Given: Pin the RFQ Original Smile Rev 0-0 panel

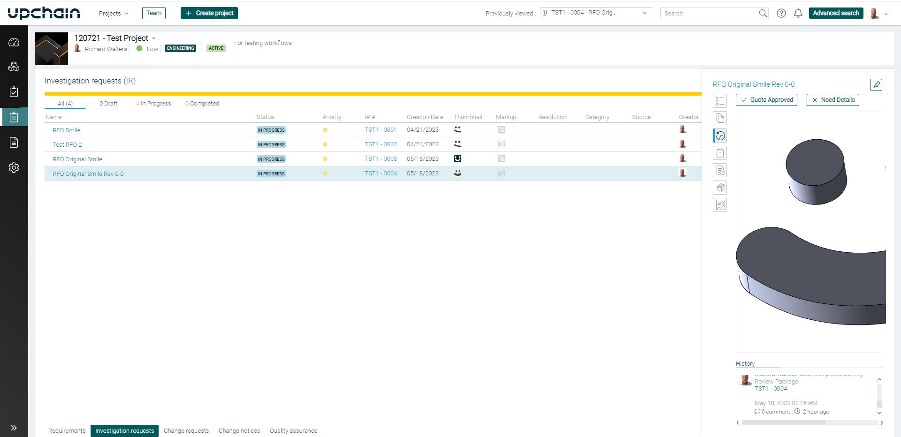Looking at the screenshot, I should coord(876,85).
